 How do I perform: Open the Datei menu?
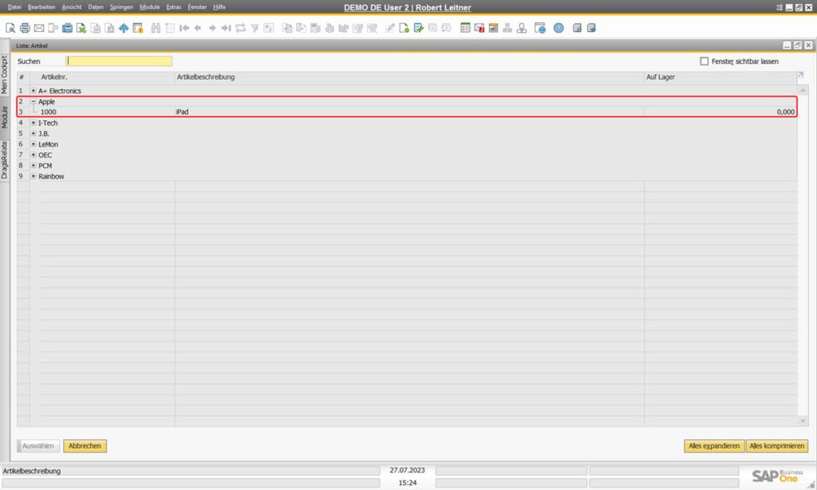tap(14, 7)
